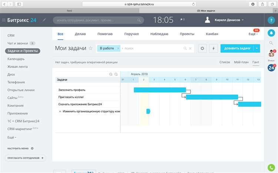Switch to Список view

[225, 62]
